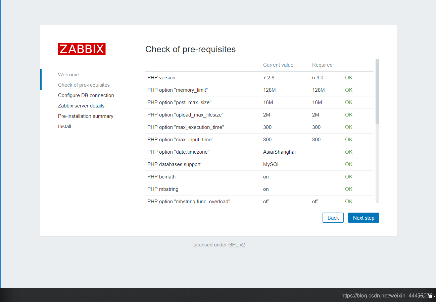Click the OK status for PHP version

click(x=349, y=78)
